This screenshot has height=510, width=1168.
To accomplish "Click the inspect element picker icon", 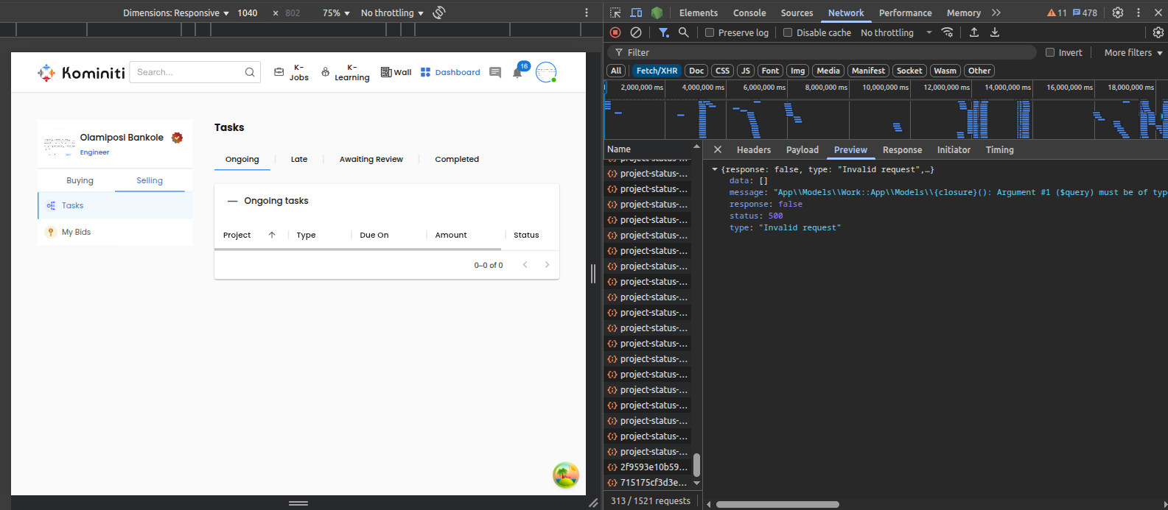I will click(x=615, y=13).
